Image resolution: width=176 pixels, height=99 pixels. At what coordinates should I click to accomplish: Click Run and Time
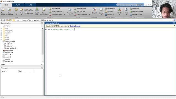click(x=80, y=12)
